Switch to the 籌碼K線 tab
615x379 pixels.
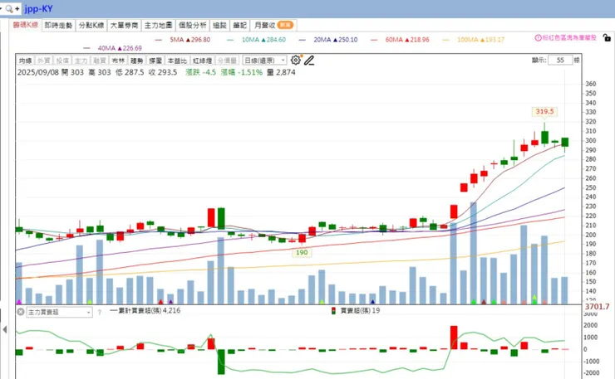[x=26, y=25]
